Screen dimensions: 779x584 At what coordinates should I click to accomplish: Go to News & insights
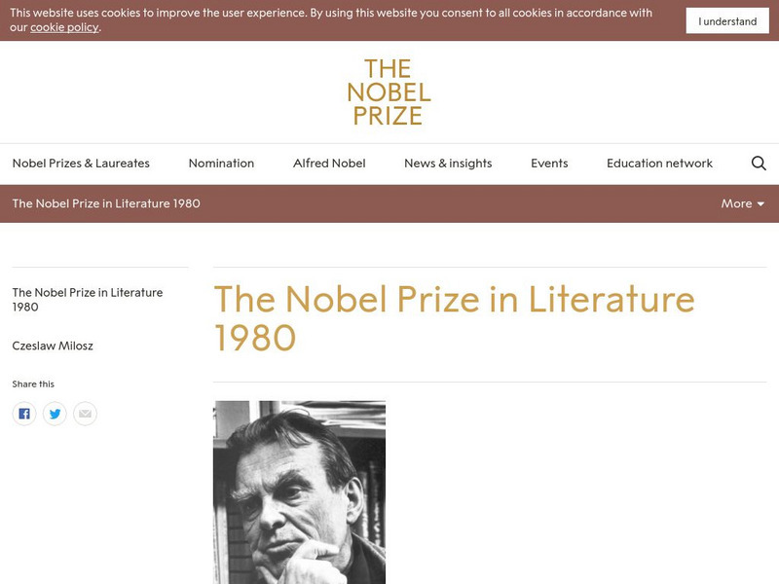[448, 164]
